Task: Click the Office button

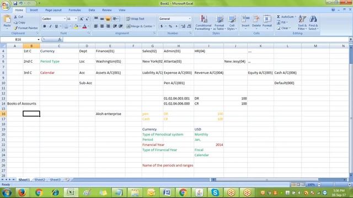Action: coord(5,5)
